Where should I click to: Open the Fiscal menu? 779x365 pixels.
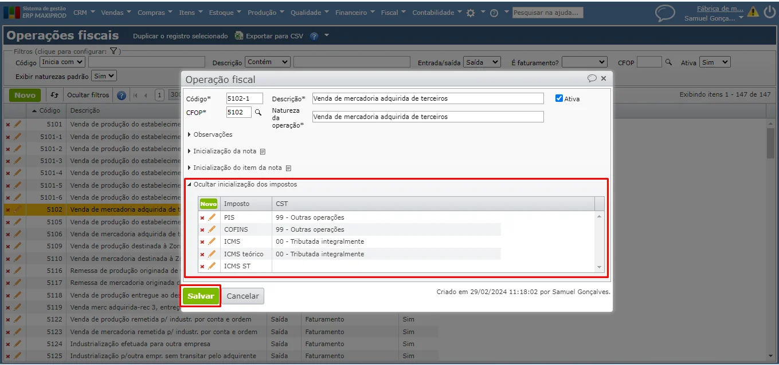(x=393, y=12)
